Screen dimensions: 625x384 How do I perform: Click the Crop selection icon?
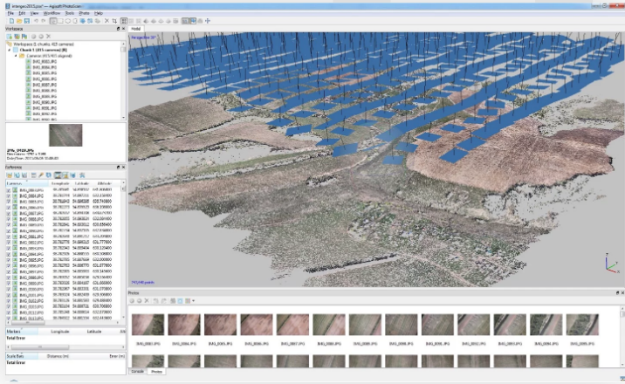pos(114,21)
